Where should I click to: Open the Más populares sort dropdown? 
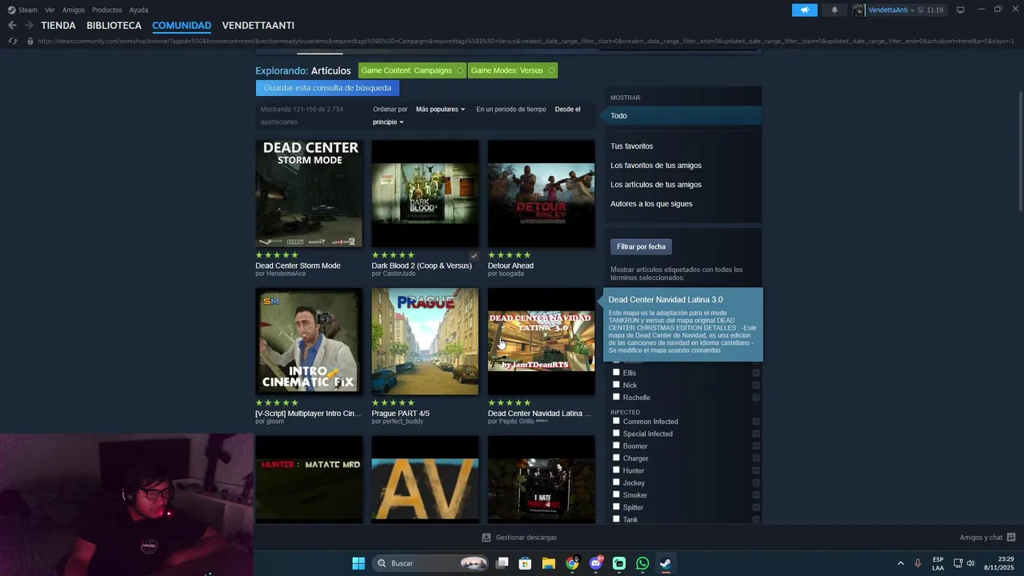tap(440, 110)
